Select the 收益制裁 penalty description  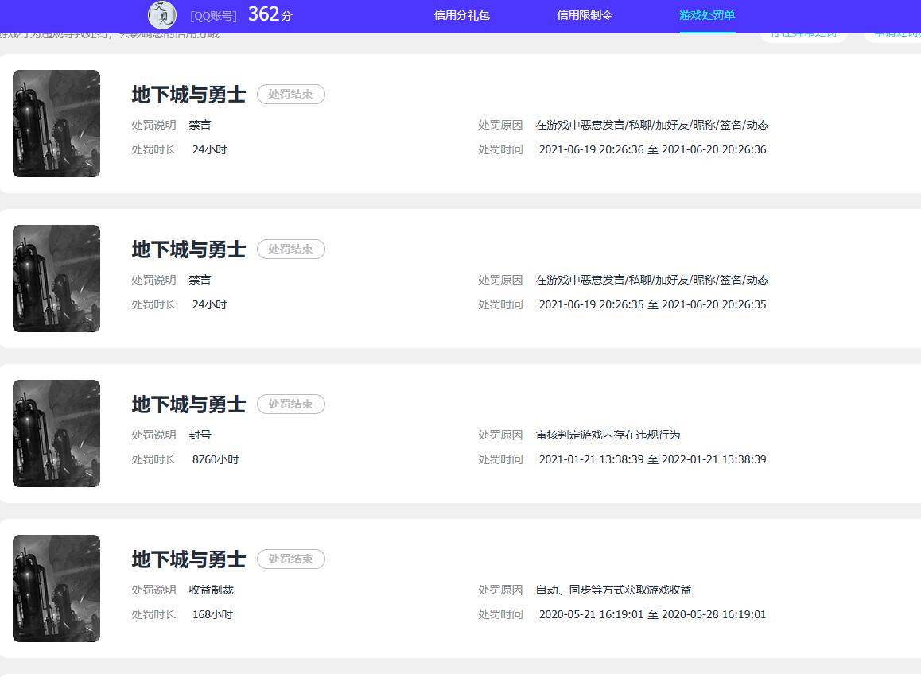[x=211, y=590]
